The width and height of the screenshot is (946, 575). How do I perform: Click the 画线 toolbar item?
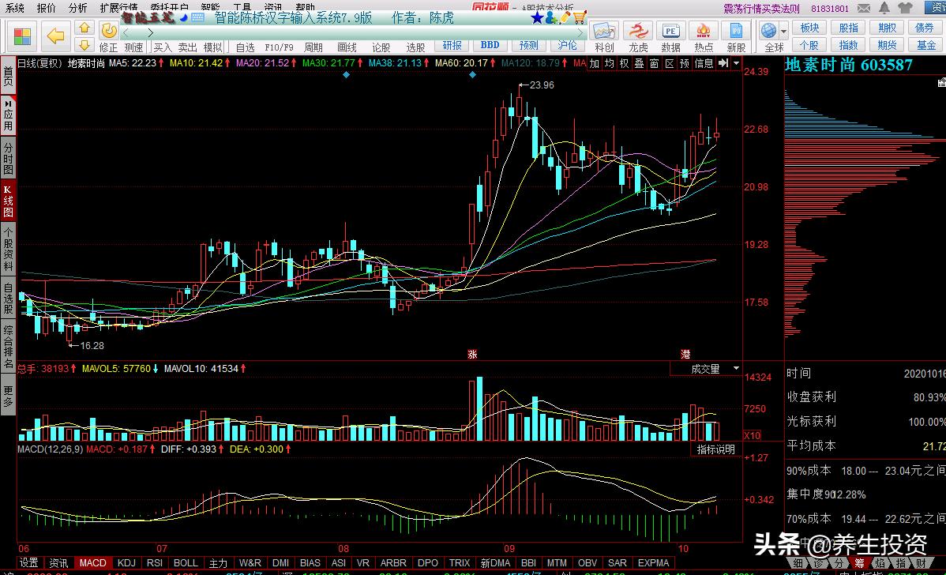(x=347, y=47)
